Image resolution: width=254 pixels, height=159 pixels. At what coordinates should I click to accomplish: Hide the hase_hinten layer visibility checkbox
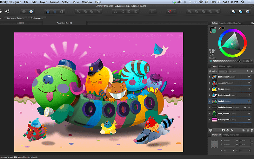249,113
